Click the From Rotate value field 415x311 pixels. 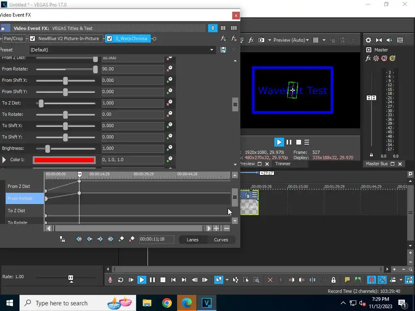(x=133, y=69)
